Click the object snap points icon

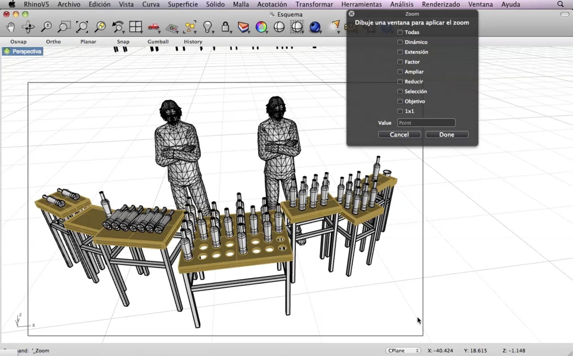pyautogui.click(x=190, y=27)
